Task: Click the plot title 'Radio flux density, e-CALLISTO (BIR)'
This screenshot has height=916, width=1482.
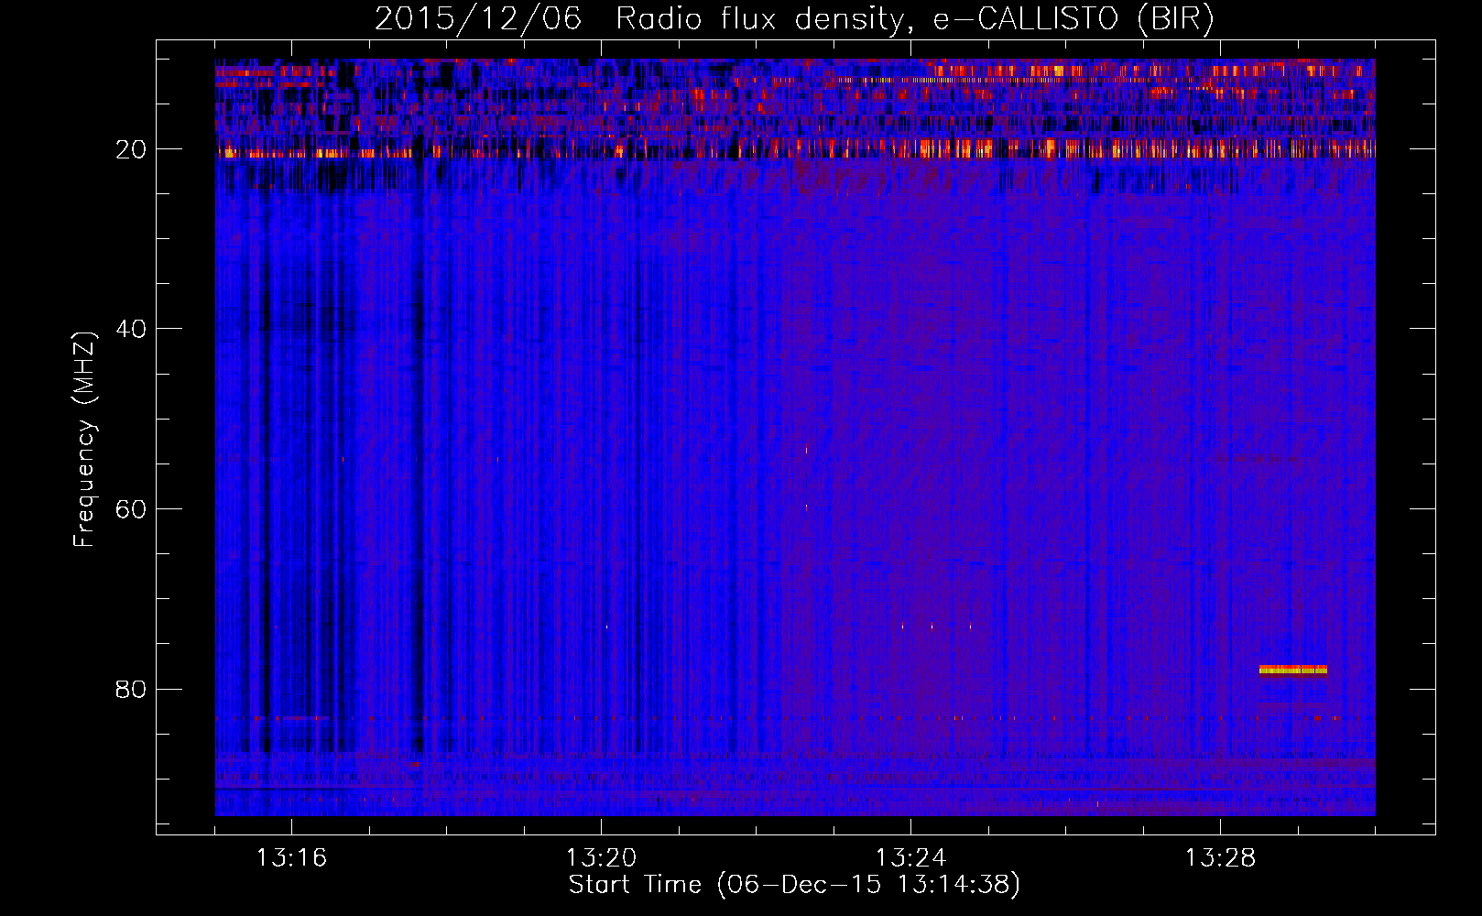Action: click(x=914, y=19)
